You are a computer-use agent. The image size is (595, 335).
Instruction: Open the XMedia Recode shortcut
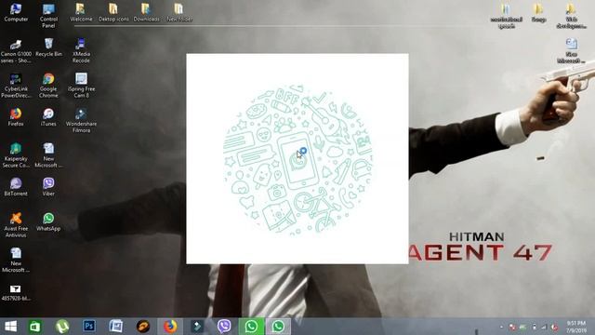(81, 51)
